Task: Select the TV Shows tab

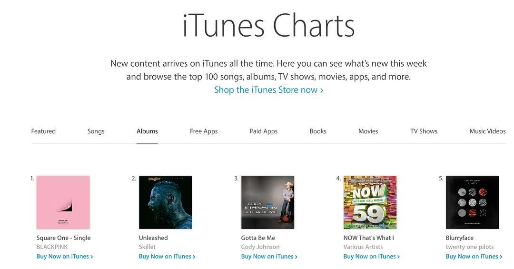Action: coord(424,131)
